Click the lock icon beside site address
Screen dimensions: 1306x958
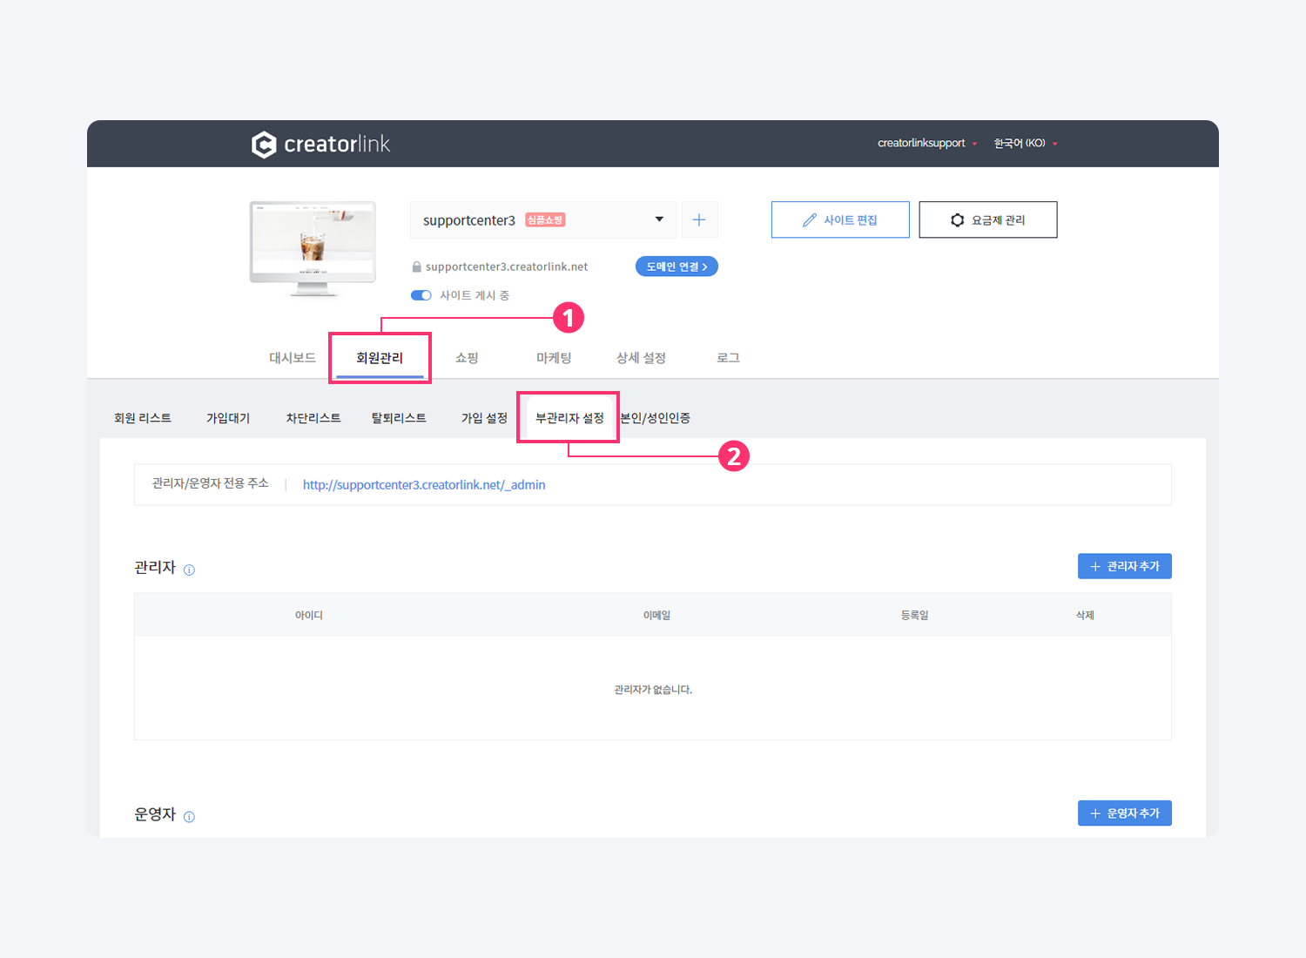tap(416, 267)
